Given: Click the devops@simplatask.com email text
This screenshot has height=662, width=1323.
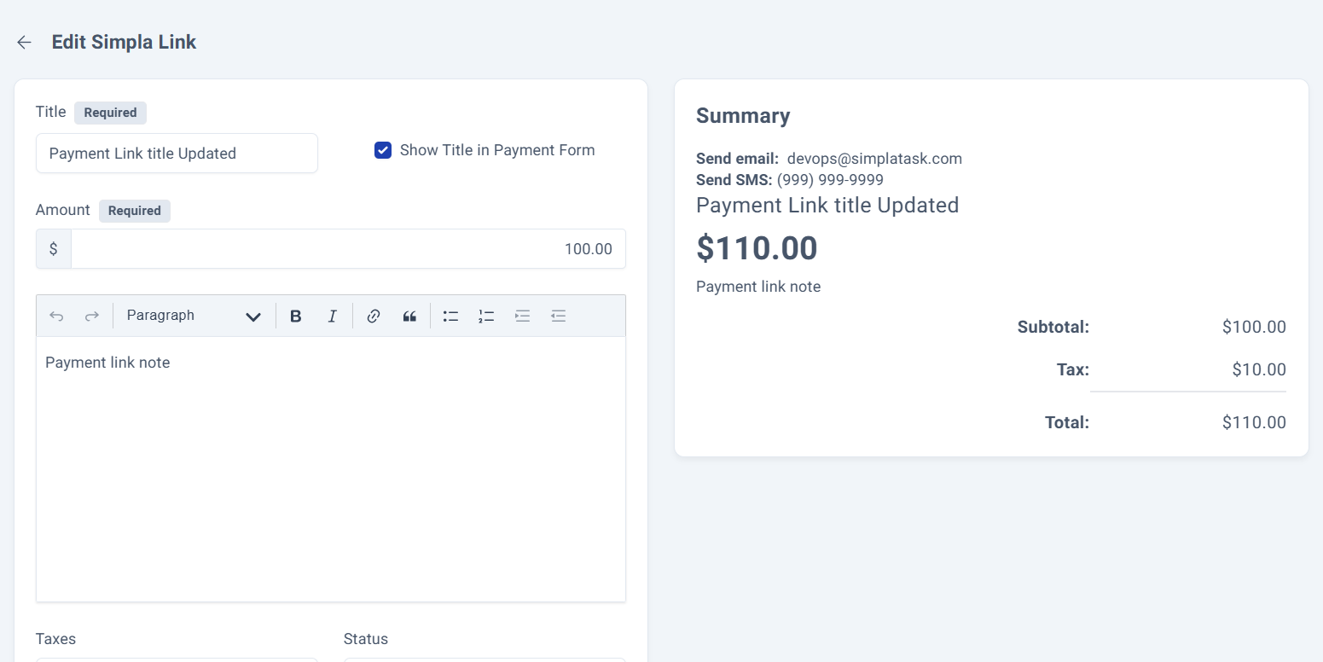Looking at the screenshot, I should click(x=874, y=159).
